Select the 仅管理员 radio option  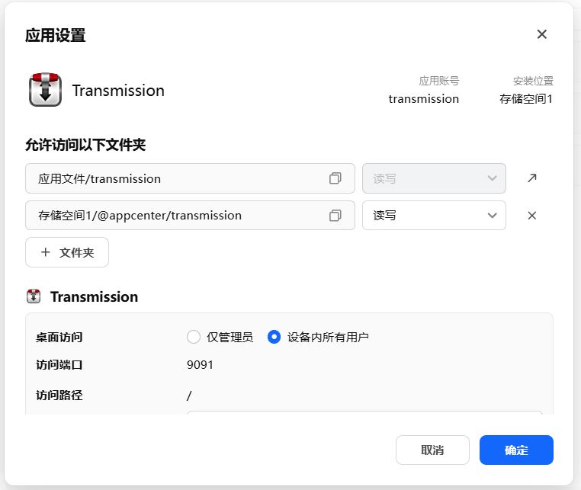[x=194, y=337]
